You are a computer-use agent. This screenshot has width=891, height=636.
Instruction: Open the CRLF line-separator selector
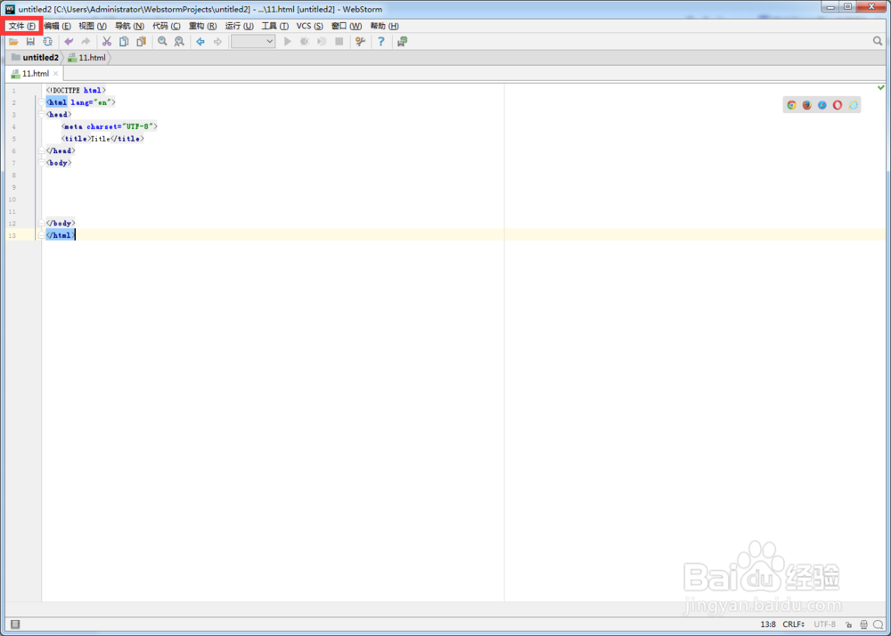coord(793,624)
